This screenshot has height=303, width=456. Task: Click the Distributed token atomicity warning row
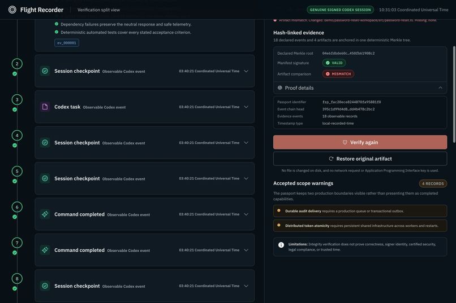[x=360, y=225]
